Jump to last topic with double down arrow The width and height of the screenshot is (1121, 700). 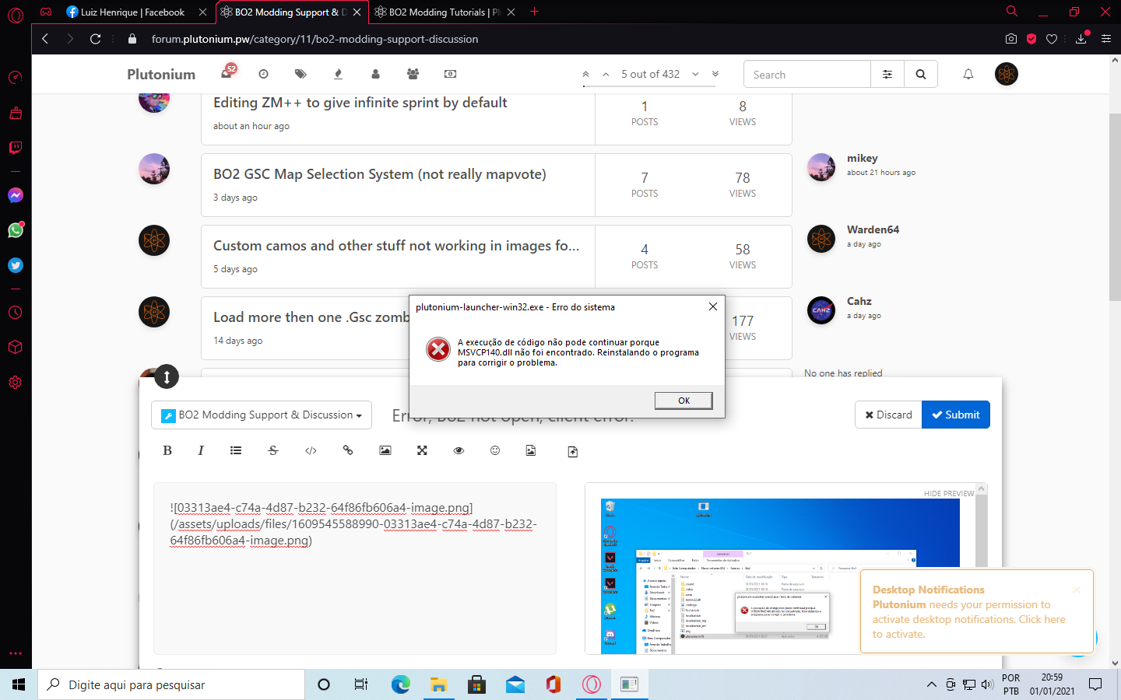click(x=715, y=74)
